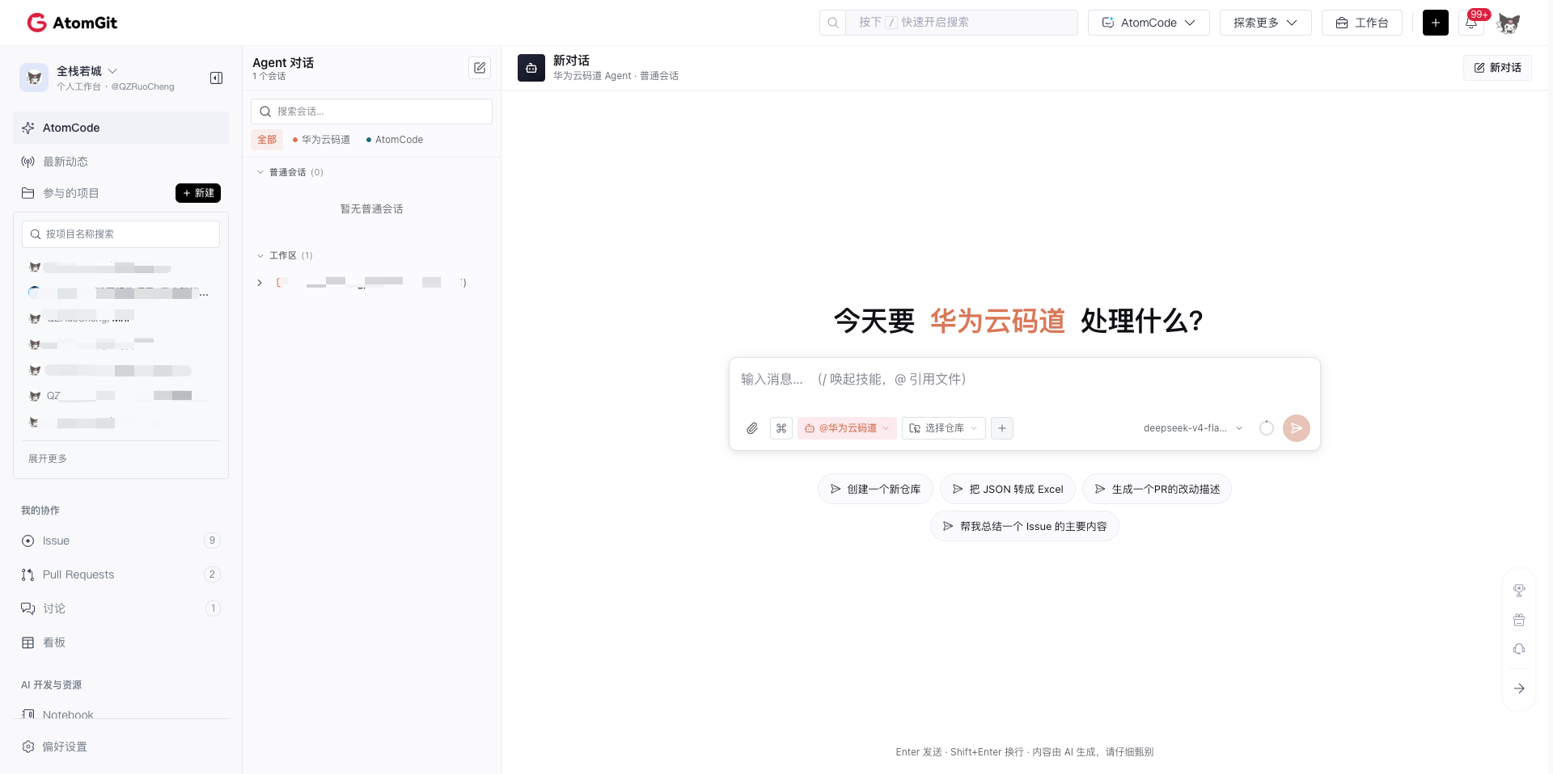Image resolution: width=1553 pixels, height=774 pixels.
Task: Filter conversations by 华为云码道
Action: pyautogui.click(x=321, y=140)
